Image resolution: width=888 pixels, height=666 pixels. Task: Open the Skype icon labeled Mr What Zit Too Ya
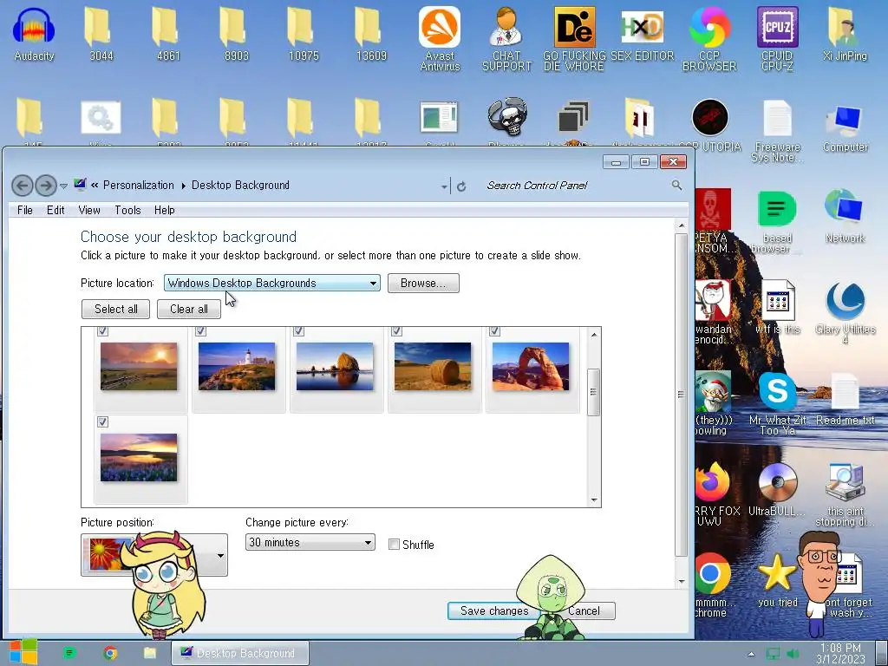pos(777,404)
